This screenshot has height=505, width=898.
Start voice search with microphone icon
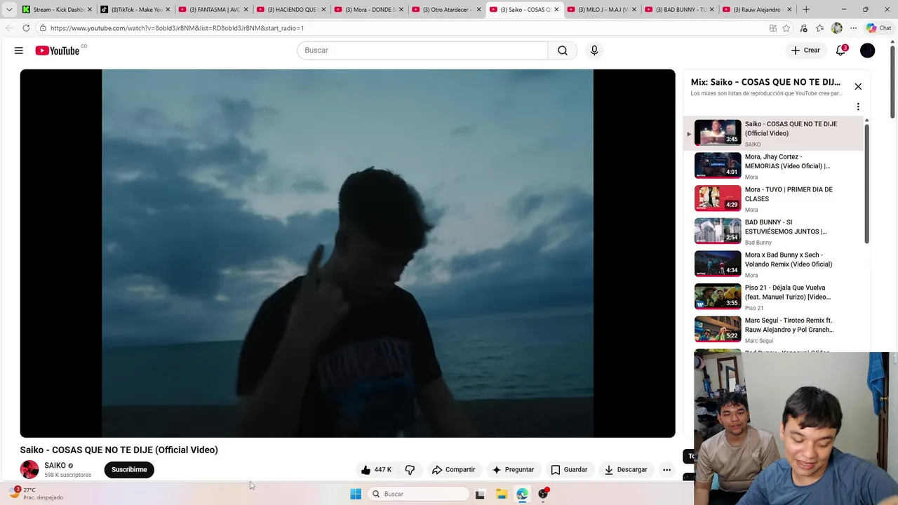[x=594, y=50]
